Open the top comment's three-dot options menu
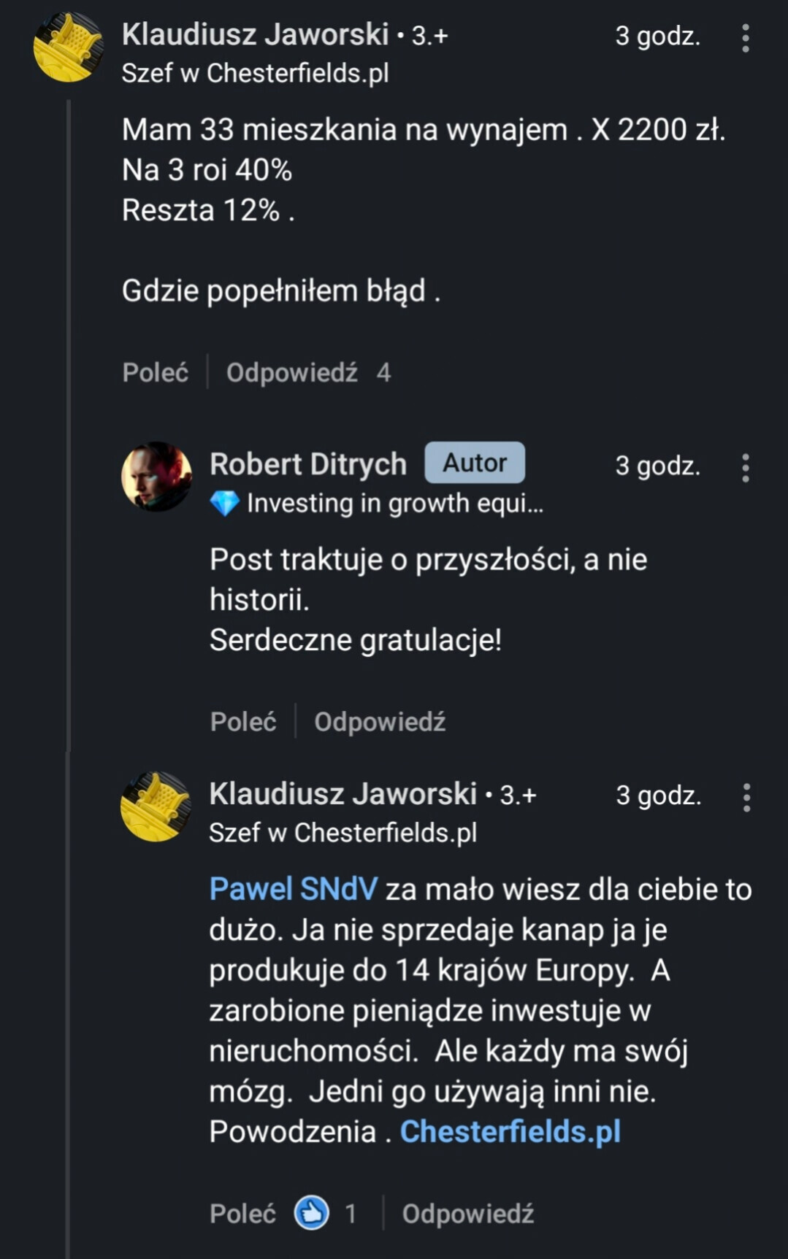 [x=745, y=38]
